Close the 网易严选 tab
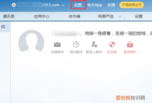 (x=120, y=17)
